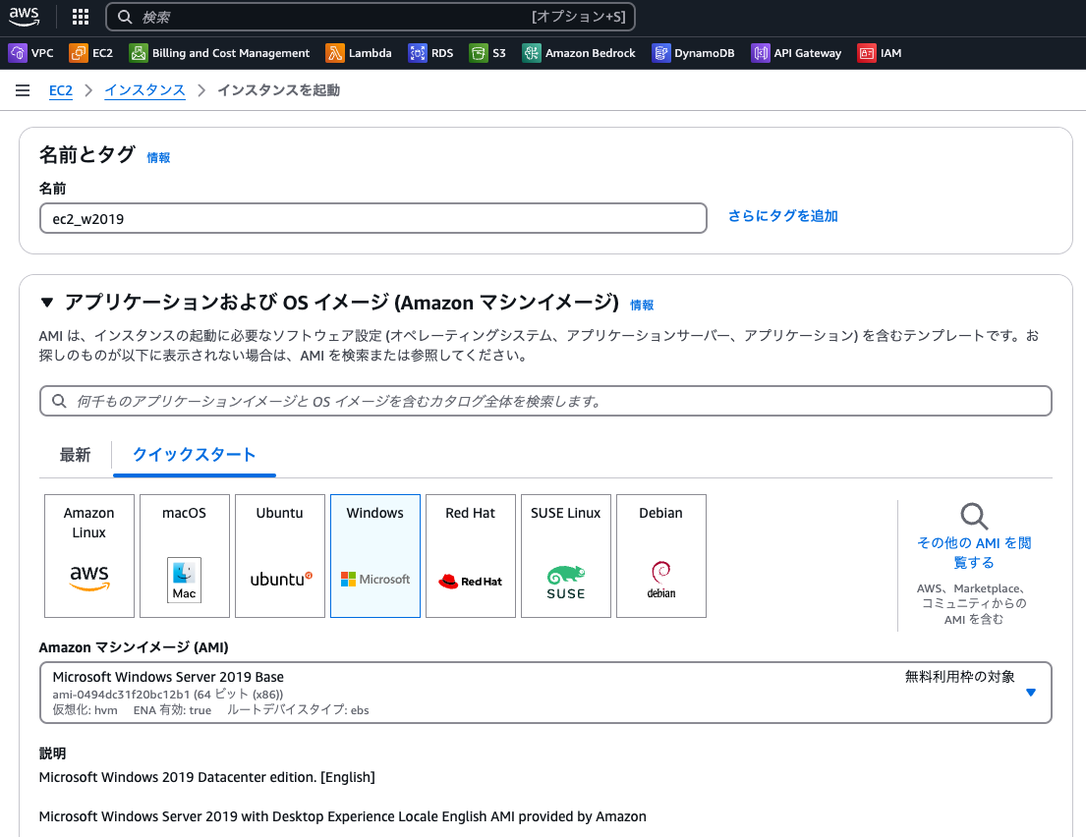This screenshot has width=1086, height=837.
Task: Click the EC2 breadcrumb link
Action: (60, 90)
